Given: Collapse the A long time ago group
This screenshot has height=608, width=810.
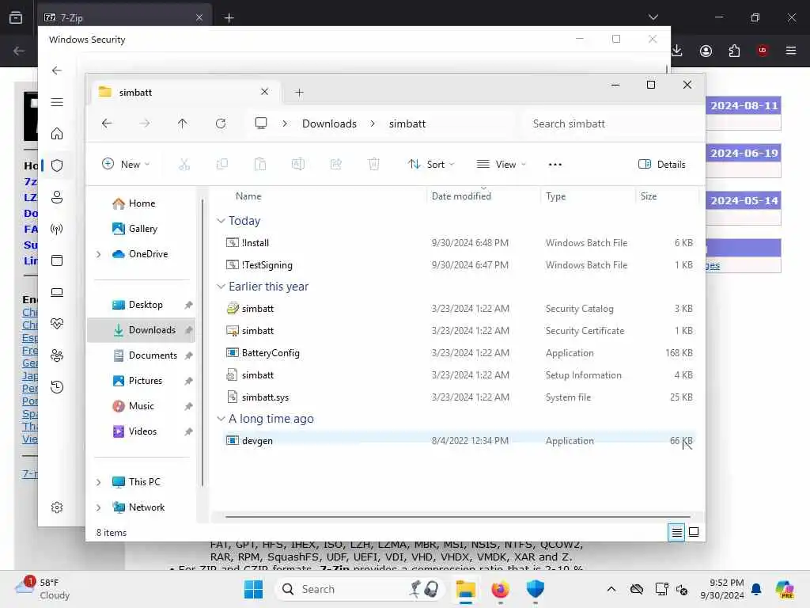Looking at the screenshot, I should click(221, 419).
